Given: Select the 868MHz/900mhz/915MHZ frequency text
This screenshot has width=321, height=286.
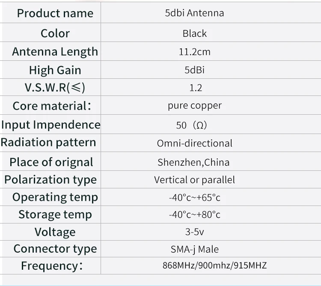Looking at the screenshot, I should pyautogui.click(x=214, y=265).
